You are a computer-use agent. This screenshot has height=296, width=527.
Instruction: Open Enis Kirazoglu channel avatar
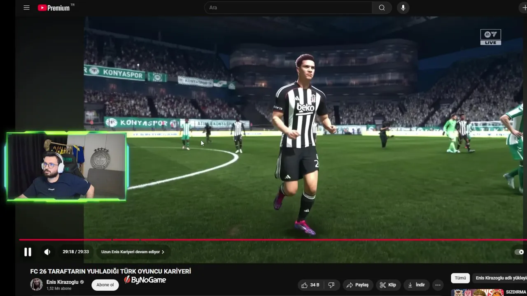coord(36,284)
